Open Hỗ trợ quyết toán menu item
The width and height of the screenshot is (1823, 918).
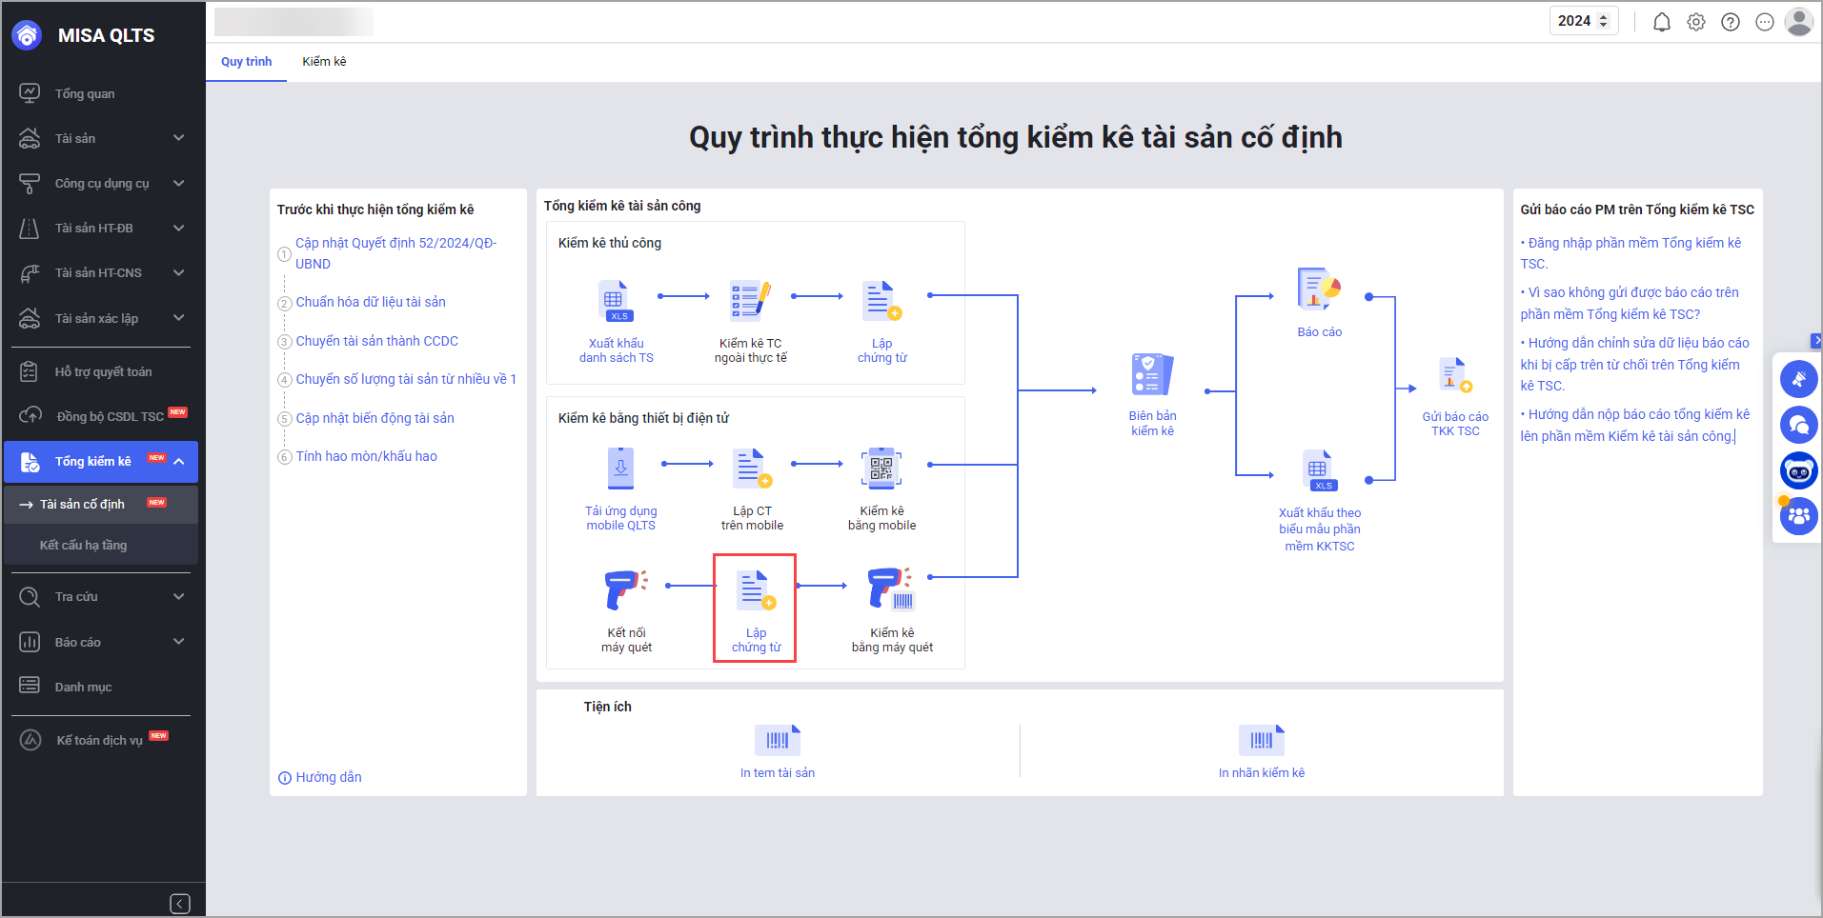click(x=103, y=371)
